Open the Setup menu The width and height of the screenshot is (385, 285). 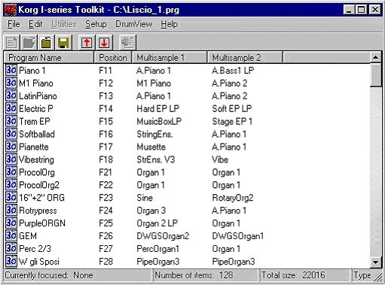pyautogui.click(x=96, y=24)
